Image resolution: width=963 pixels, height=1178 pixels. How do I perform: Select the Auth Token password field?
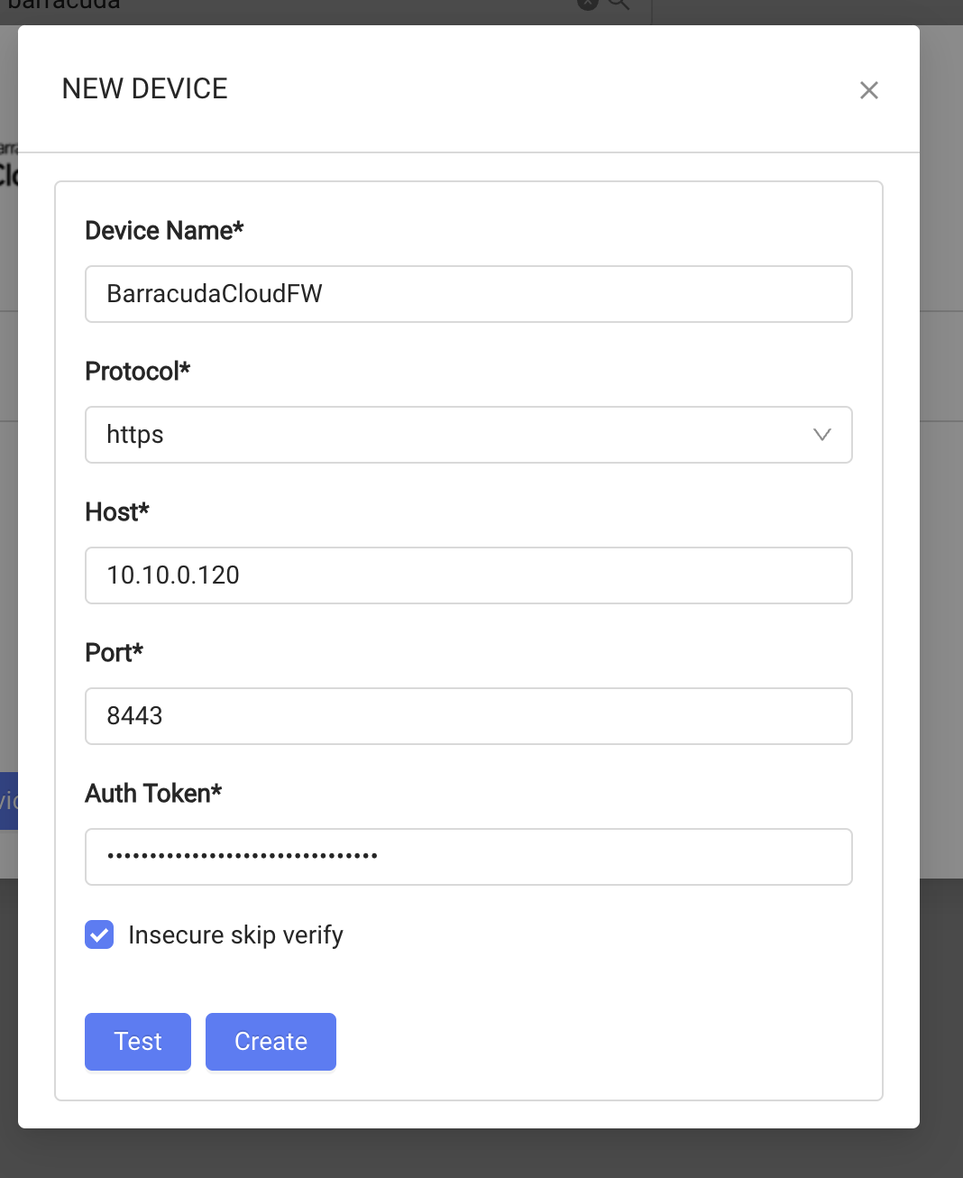pyautogui.click(x=469, y=857)
